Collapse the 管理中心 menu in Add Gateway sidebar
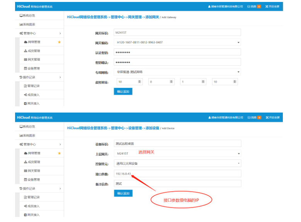This screenshot has height=222, width=301. pos(60,33)
